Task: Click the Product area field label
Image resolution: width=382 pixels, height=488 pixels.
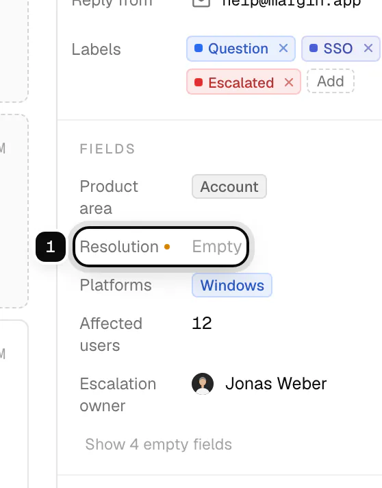Action: click(109, 197)
